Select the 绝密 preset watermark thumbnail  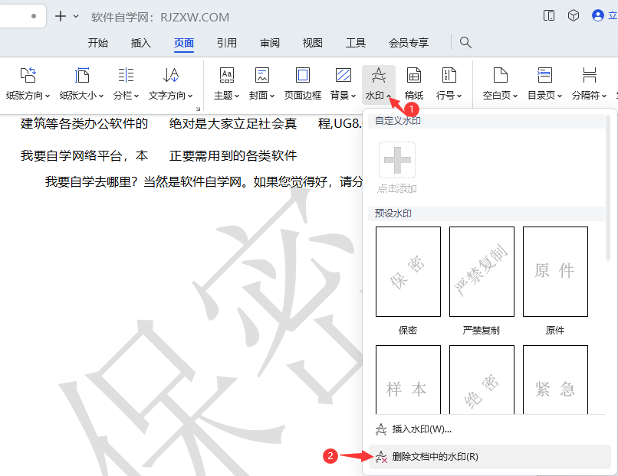pos(482,380)
